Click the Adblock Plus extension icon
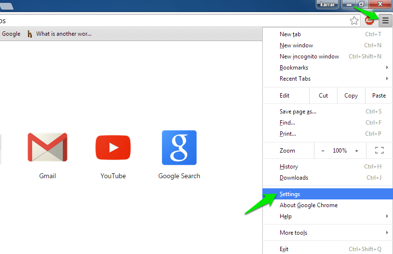Viewport: 393px width, 254px height. tap(369, 21)
